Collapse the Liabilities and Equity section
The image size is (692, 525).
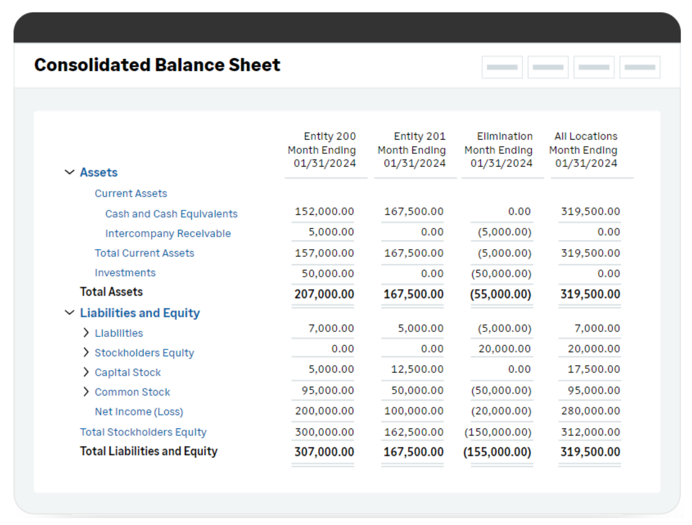pyautogui.click(x=69, y=312)
